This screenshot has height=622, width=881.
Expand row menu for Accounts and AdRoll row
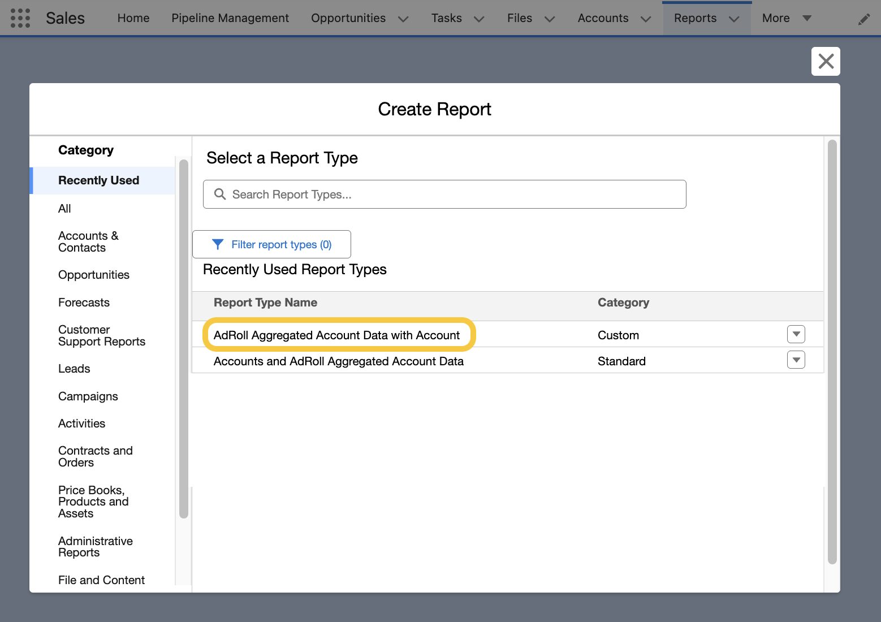pos(796,360)
